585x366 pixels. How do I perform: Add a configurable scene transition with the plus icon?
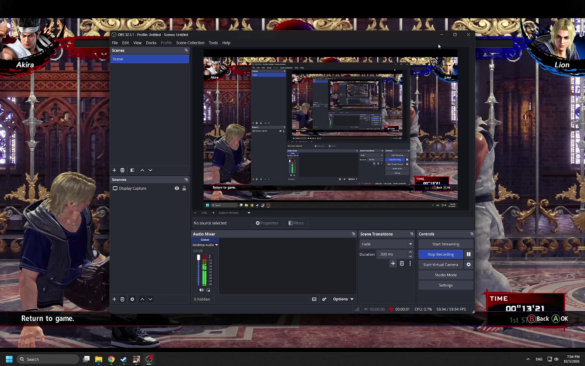click(x=393, y=263)
